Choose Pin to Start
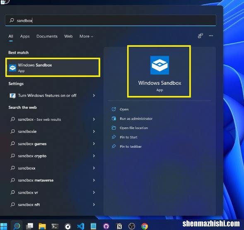 point(128,137)
